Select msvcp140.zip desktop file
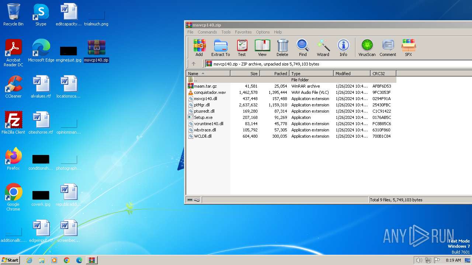Screen dimensions: 472x265 96,51
